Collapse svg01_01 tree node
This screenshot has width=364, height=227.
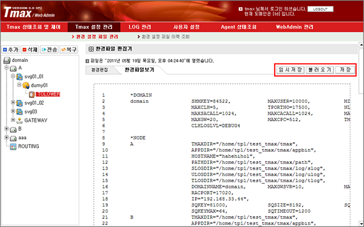13,76
